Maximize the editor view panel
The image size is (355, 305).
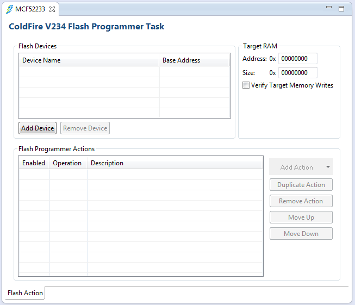pos(341,9)
